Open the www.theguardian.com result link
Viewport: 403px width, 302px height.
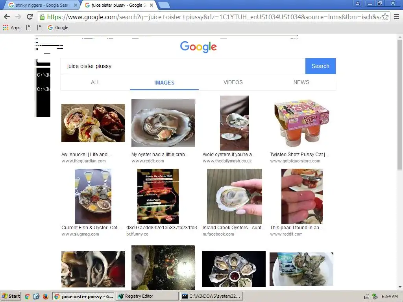click(83, 161)
